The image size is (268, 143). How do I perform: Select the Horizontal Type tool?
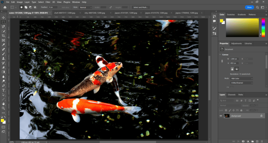(x=3, y=90)
